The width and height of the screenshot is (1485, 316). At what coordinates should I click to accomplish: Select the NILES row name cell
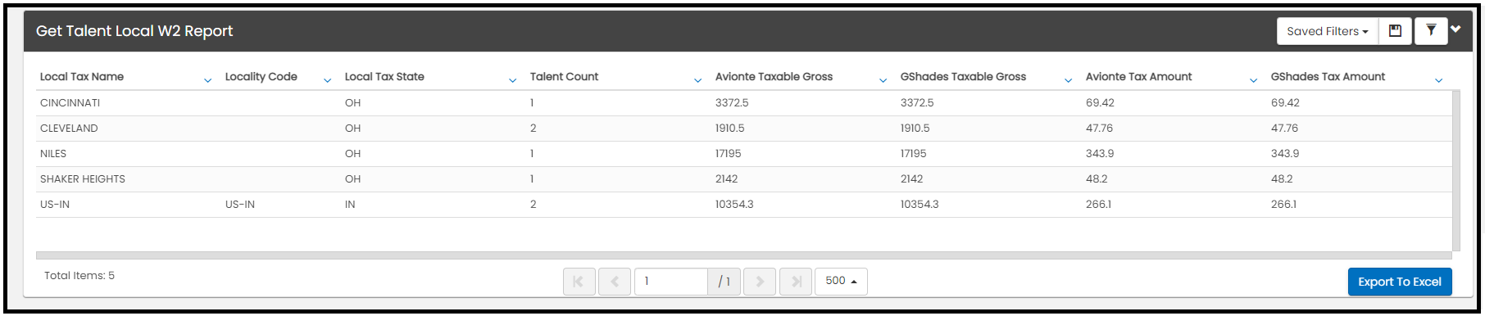[53, 154]
